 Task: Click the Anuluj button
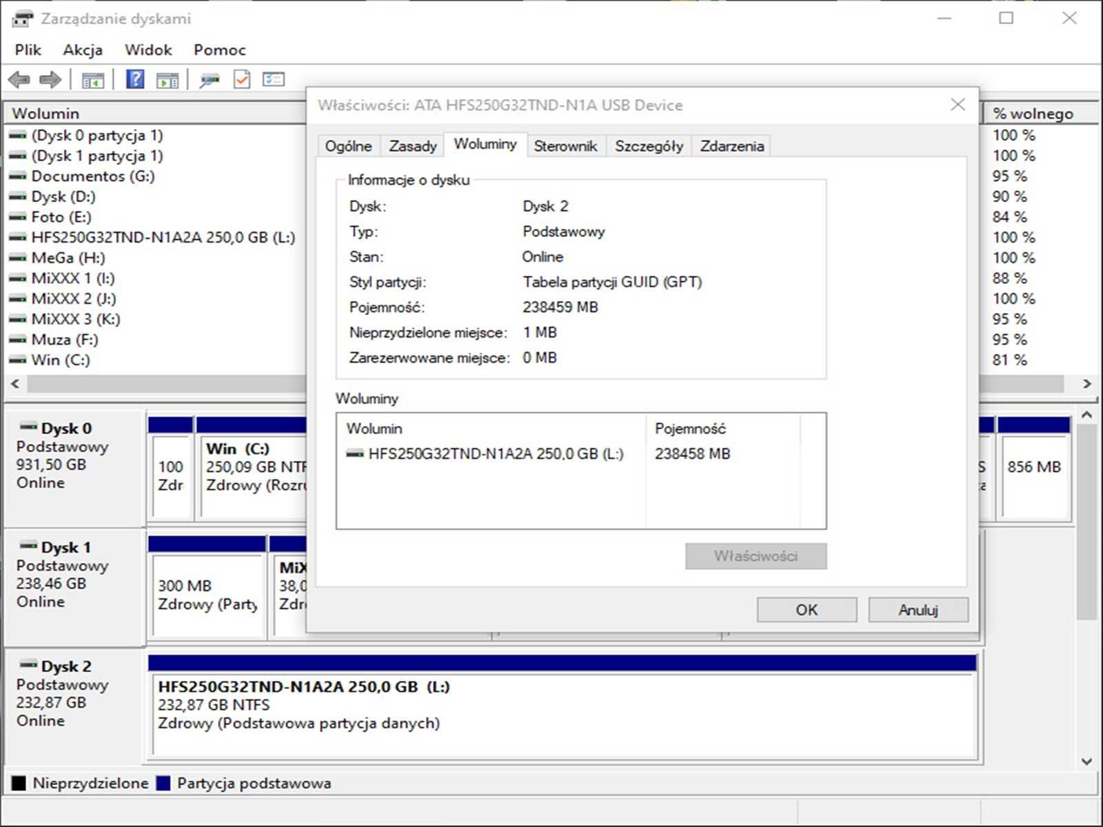(x=918, y=610)
